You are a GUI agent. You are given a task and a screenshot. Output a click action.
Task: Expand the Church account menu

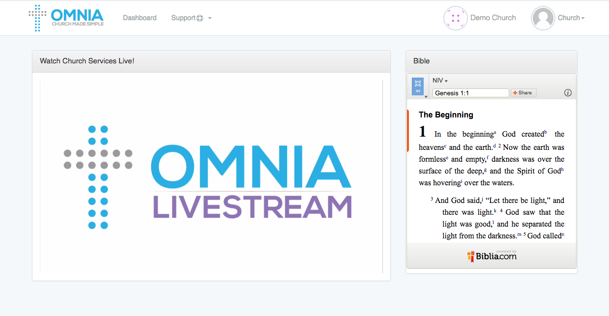pos(570,18)
